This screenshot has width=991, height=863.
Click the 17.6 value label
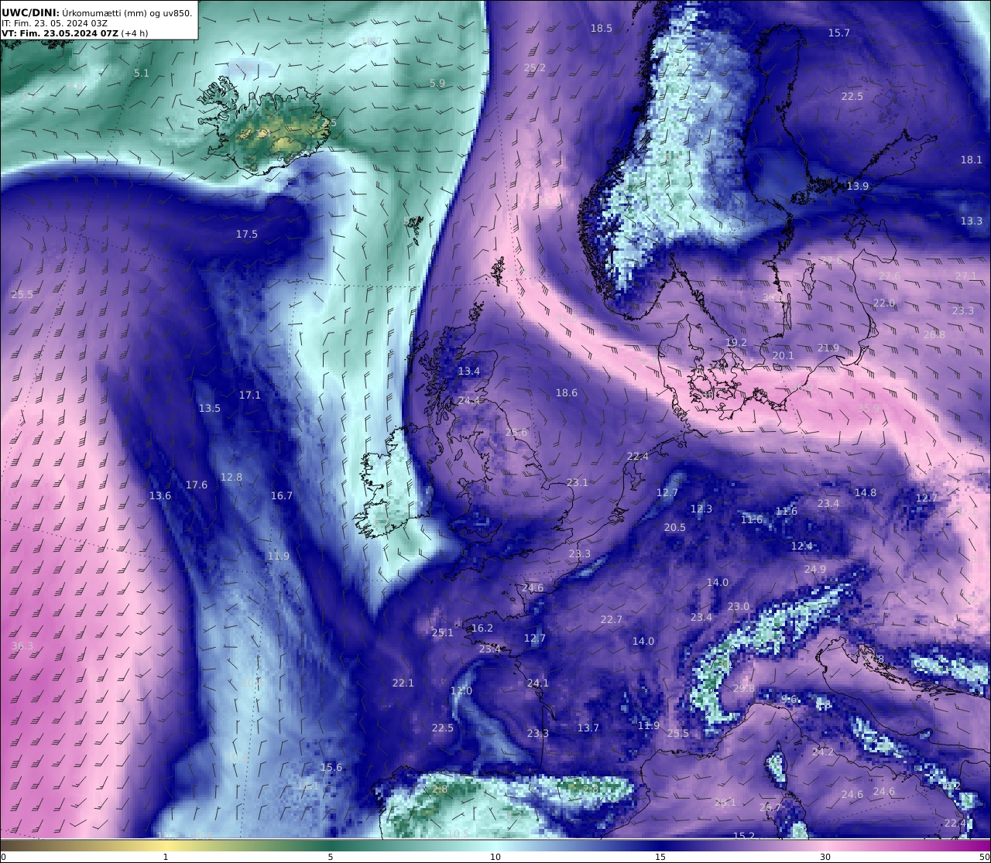click(x=197, y=485)
